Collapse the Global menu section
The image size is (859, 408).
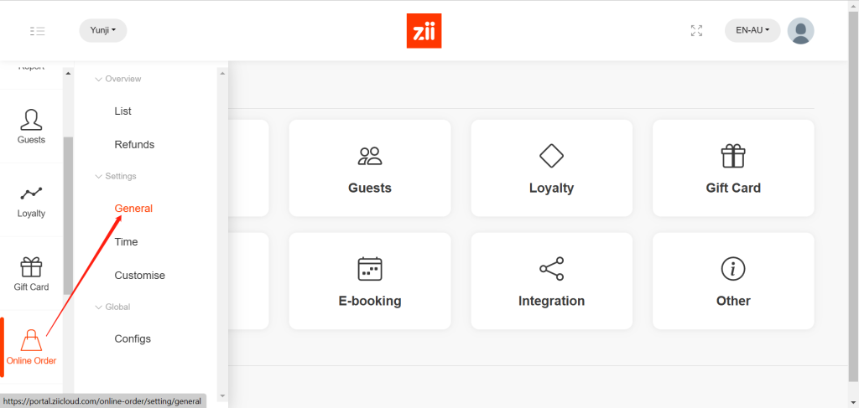[x=112, y=307]
